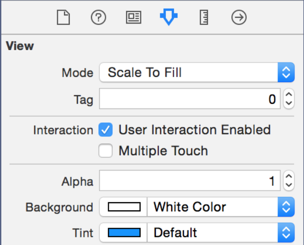The height and width of the screenshot is (245, 304).
Task: Click into the Tag input field
Action: click(x=190, y=99)
